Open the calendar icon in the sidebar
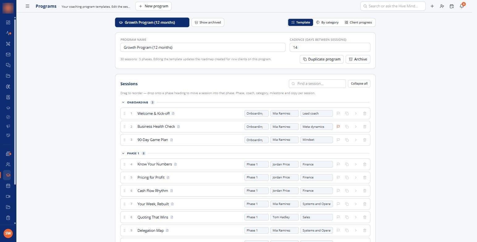Screen dimensions: 477x242 8,186
